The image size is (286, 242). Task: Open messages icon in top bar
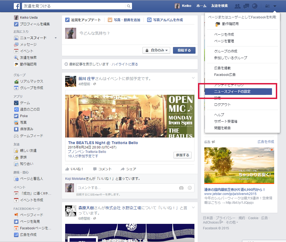click(246, 6)
